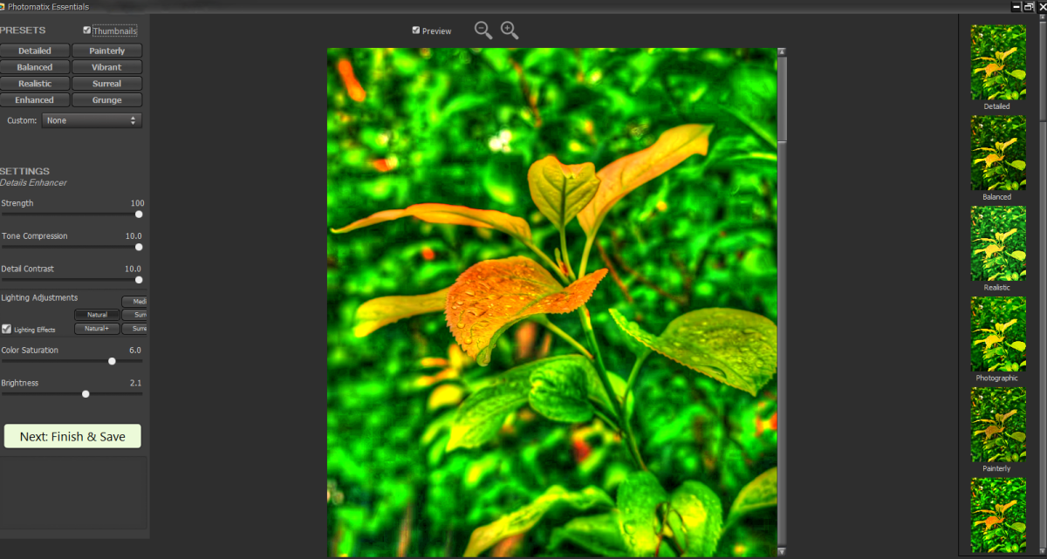Click Next: Finish & Save
The width and height of the screenshot is (1047, 559).
pos(72,436)
